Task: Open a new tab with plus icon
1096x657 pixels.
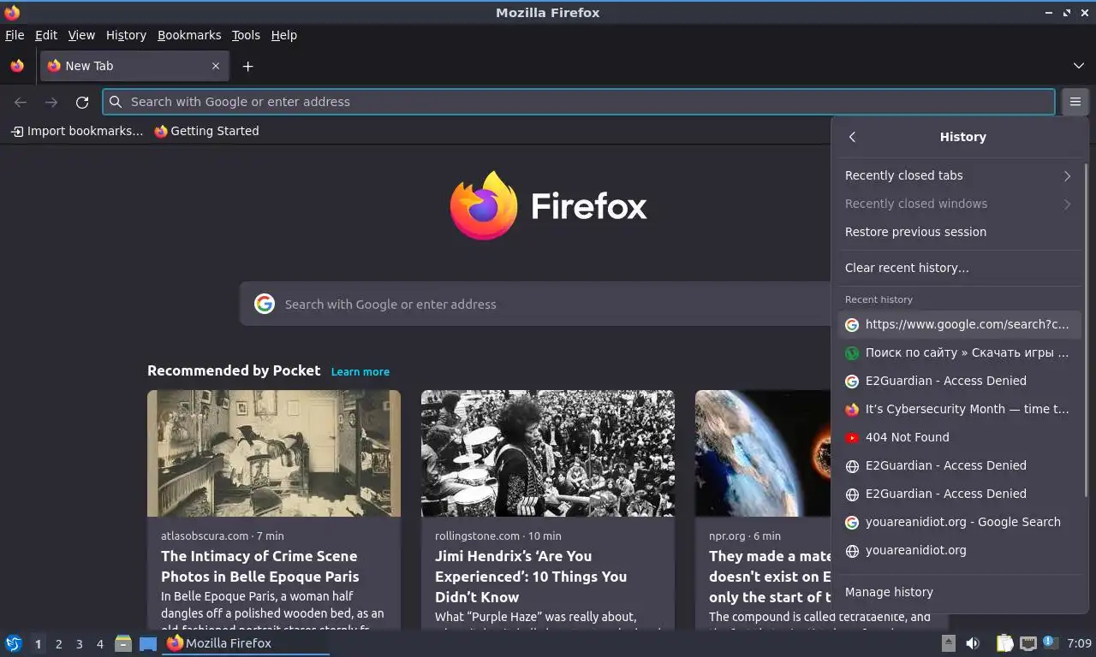Action: [247, 66]
